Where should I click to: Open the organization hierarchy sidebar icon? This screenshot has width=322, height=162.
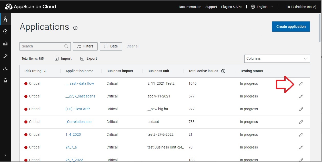5,68
